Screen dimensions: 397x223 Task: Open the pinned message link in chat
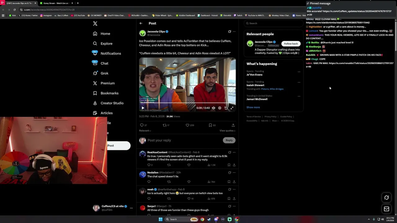click(x=349, y=13)
